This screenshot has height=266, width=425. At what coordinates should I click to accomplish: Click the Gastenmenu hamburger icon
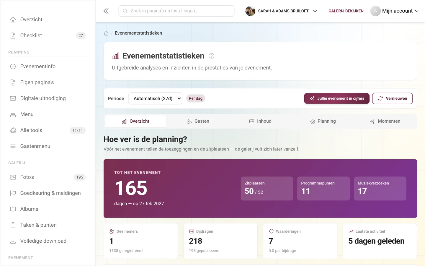pos(13,146)
